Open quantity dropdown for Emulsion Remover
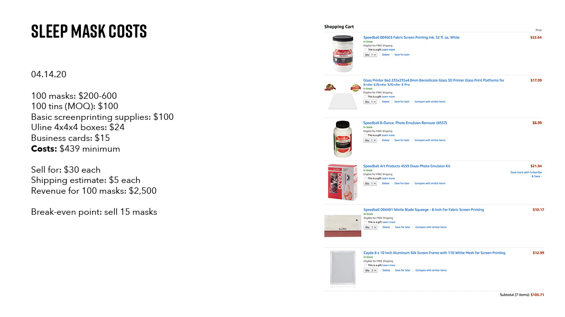The height and width of the screenshot is (317, 565). point(370,140)
